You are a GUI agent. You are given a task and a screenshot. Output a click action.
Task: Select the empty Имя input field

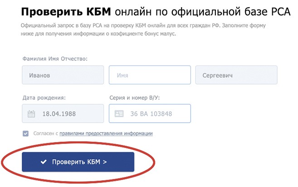tap(150, 75)
